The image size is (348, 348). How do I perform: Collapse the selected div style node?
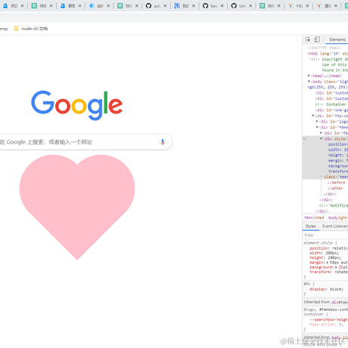tap(321, 138)
